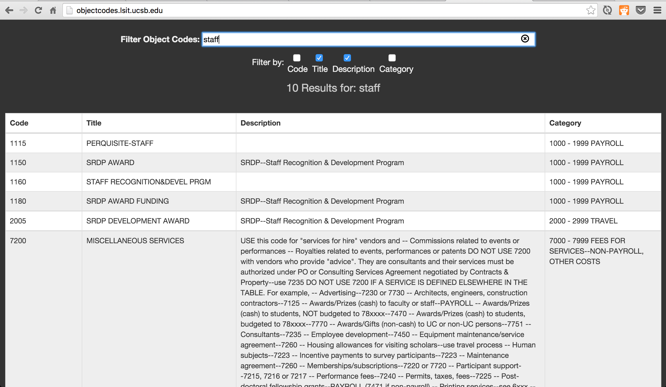Uncheck the Description filter checkbox
This screenshot has width=666, height=387.
[347, 58]
